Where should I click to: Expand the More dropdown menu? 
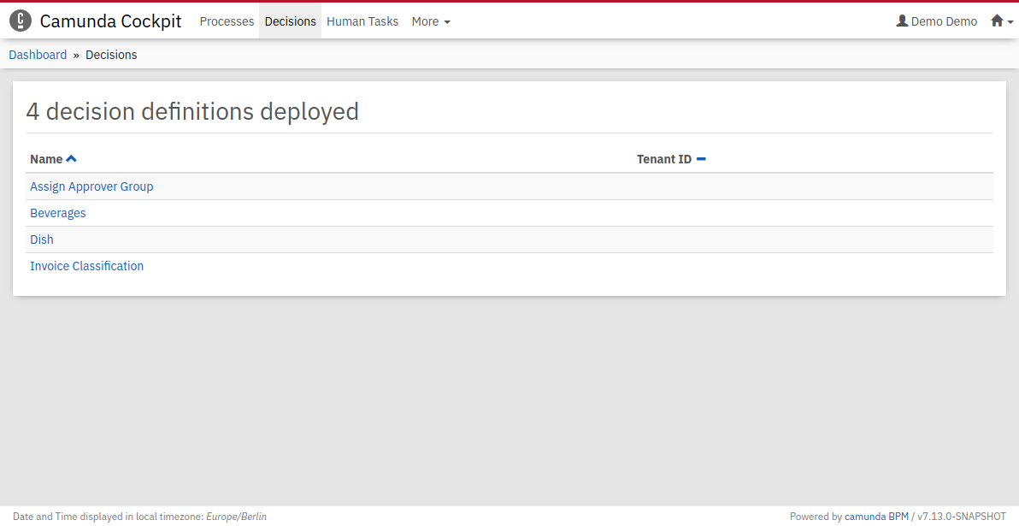pos(430,21)
